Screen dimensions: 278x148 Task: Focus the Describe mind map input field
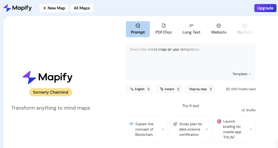click(190, 62)
